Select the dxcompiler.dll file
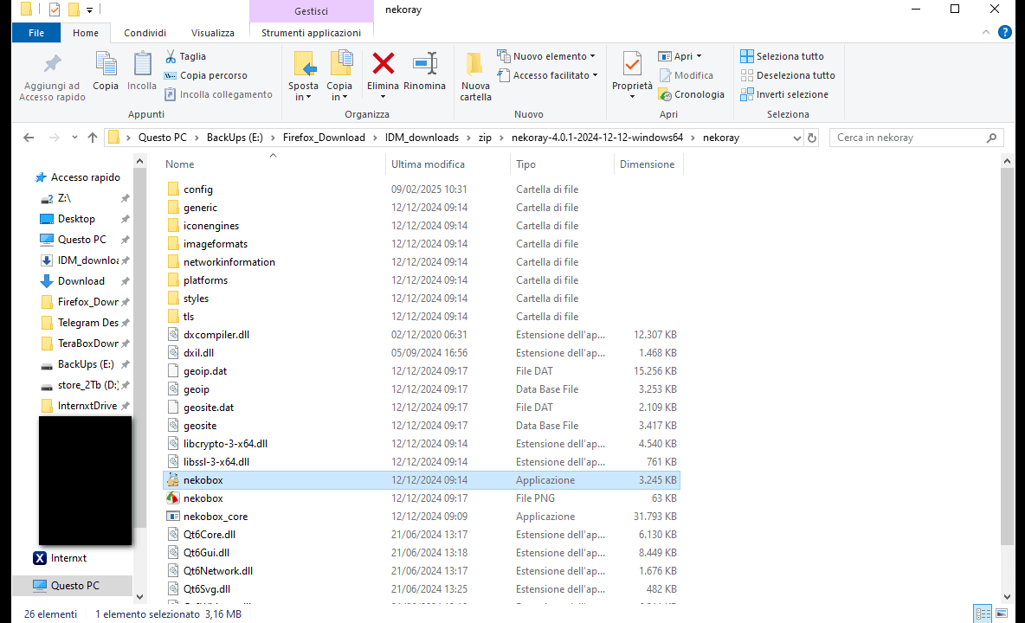The image size is (1025, 623). coord(422,334)
